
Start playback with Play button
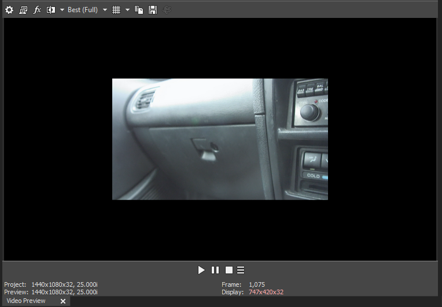click(201, 270)
